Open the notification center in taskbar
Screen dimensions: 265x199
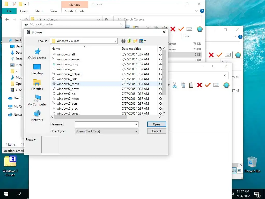pos(257,194)
